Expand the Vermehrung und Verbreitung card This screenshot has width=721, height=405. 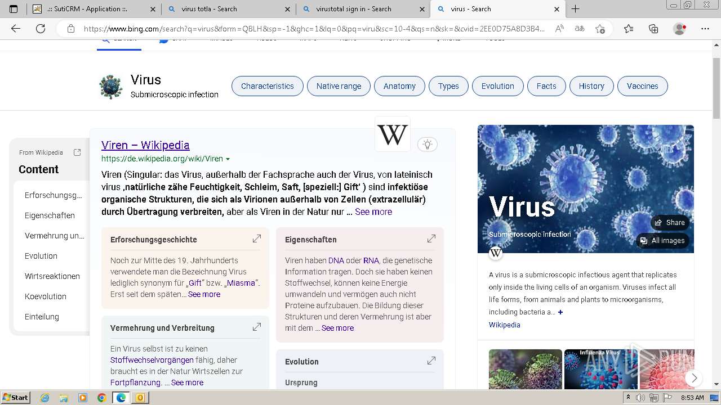[257, 327]
